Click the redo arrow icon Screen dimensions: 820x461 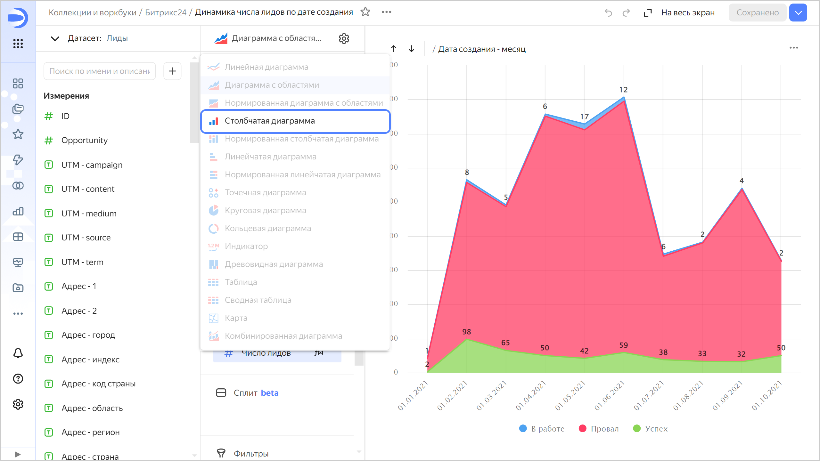(x=626, y=13)
